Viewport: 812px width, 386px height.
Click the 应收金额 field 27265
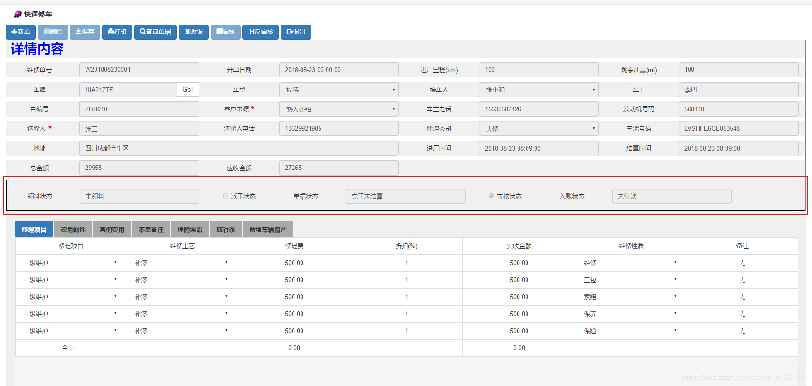339,168
